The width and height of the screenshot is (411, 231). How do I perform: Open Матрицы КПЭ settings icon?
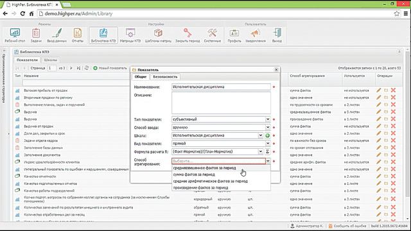tap(130, 35)
